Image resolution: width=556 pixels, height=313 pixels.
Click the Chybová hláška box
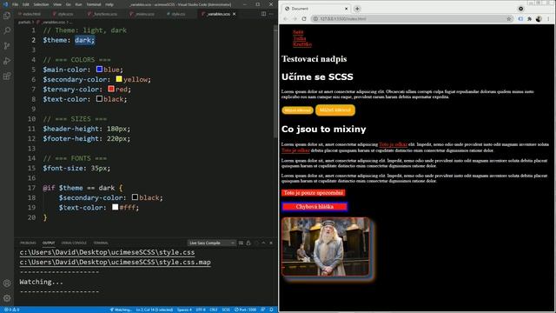(x=314, y=207)
